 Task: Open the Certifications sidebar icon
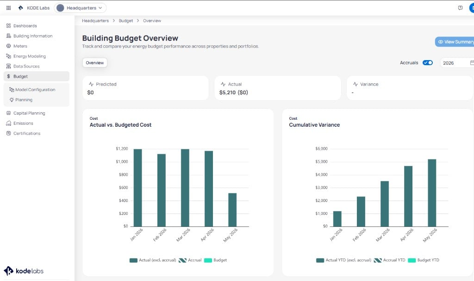(x=8, y=133)
